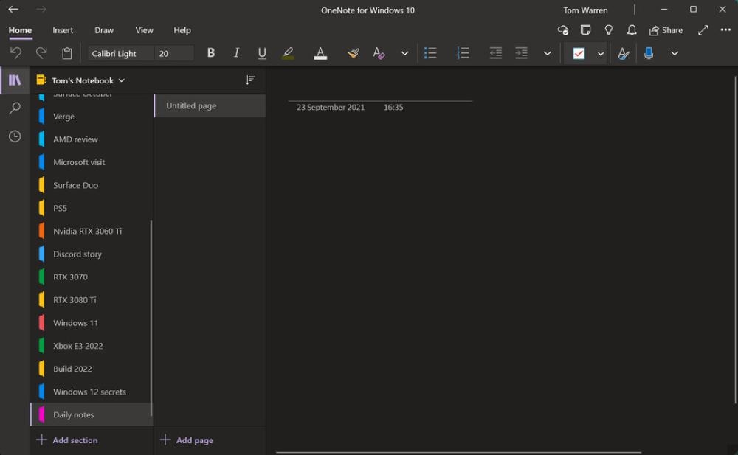Image resolution: width=738 pixels, height=455 pixels.
Task: Click Add section button
Action: (x=67, y=440)
